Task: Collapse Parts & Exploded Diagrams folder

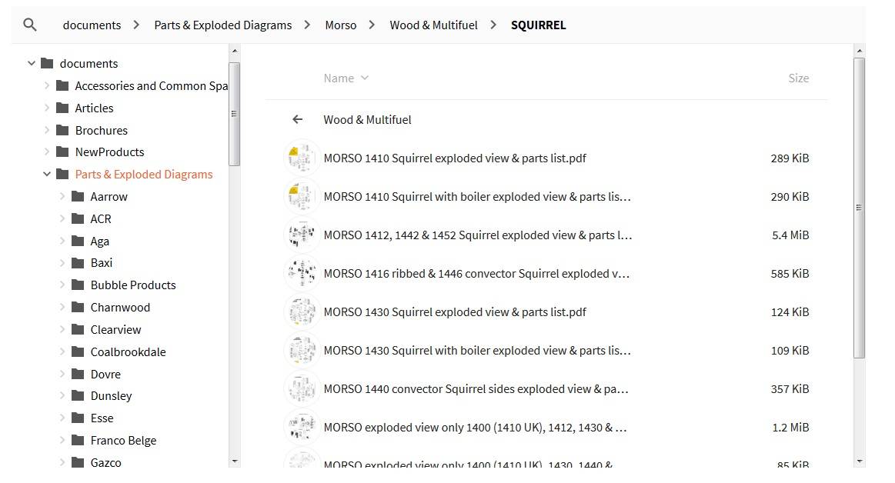Action: click(47, 174)
